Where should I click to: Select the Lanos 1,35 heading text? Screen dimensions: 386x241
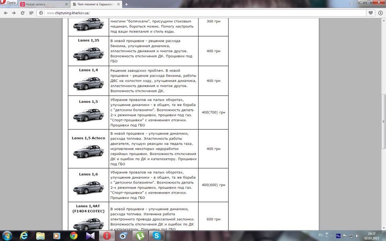(88, 40)
